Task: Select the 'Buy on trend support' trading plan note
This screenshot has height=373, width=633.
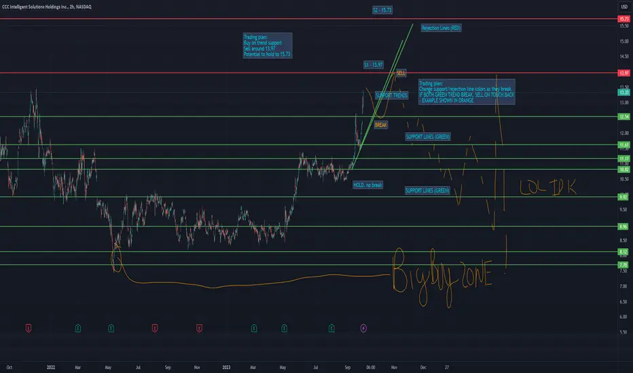Action: point(267,45)
